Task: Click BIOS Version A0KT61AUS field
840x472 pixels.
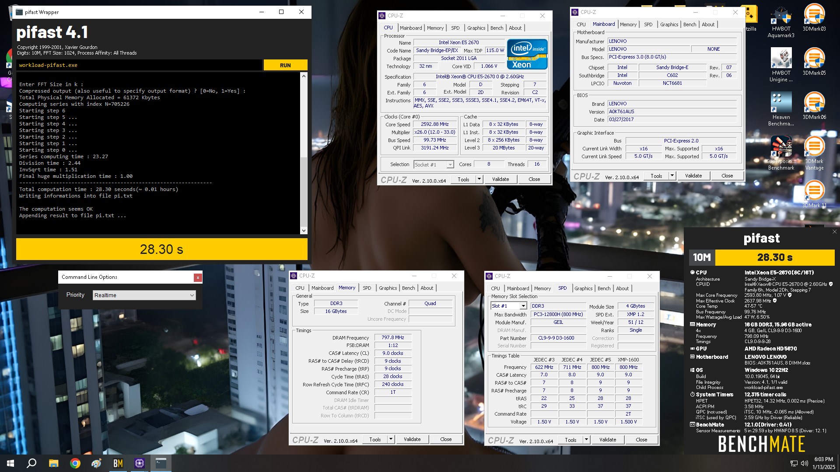Action: click(x=672, y=111)
